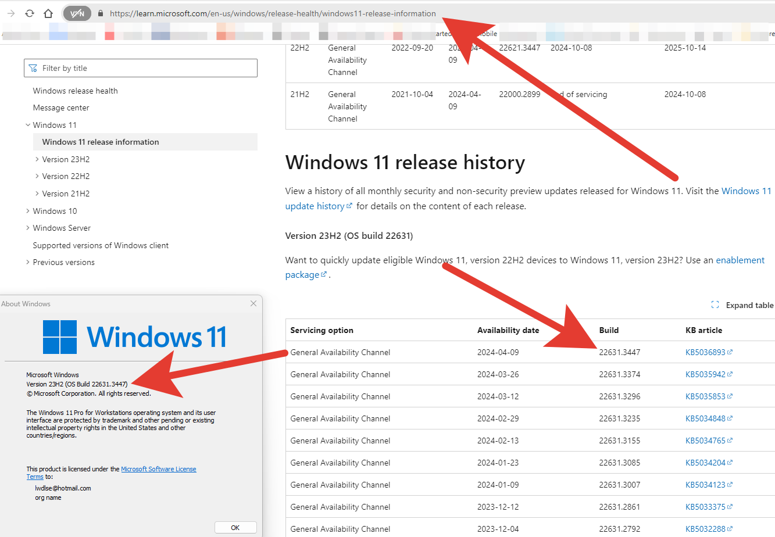Click 21H2 version cell in top table
Screen dimensions: 775x537
[x=300, y=94]
